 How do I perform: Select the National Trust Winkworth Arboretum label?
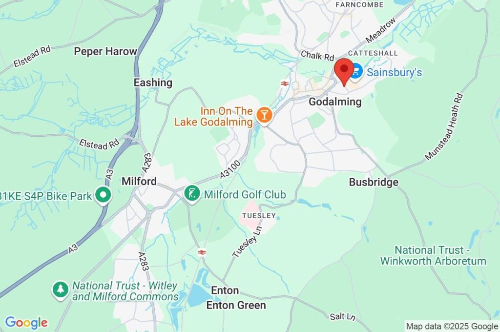pos(433,255)
